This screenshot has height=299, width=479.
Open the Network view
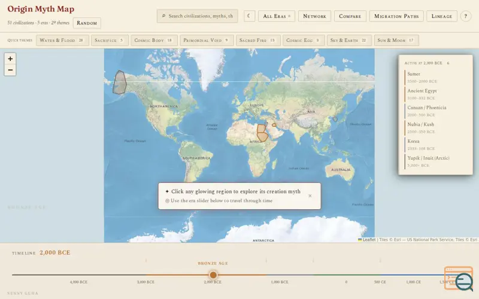(315, 16)
